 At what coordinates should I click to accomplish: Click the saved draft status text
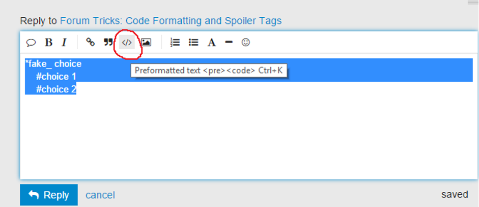click(x=455, y=194)
